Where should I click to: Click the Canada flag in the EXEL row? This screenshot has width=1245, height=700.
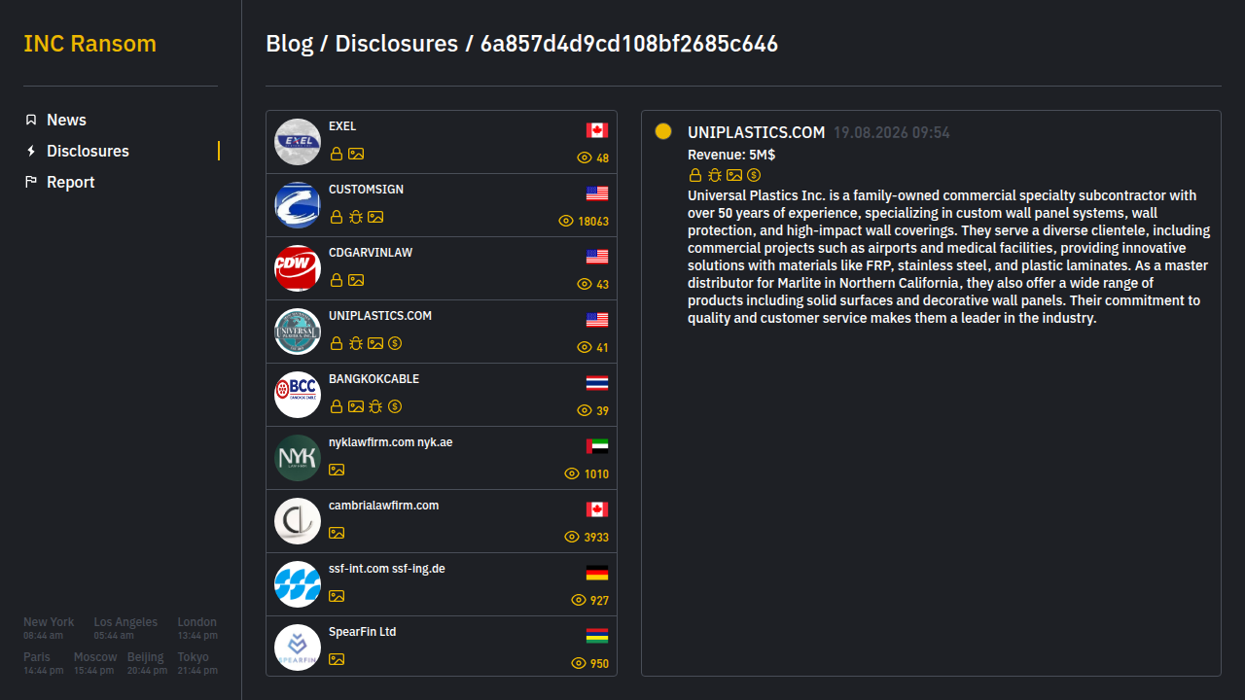pos(597,130)
